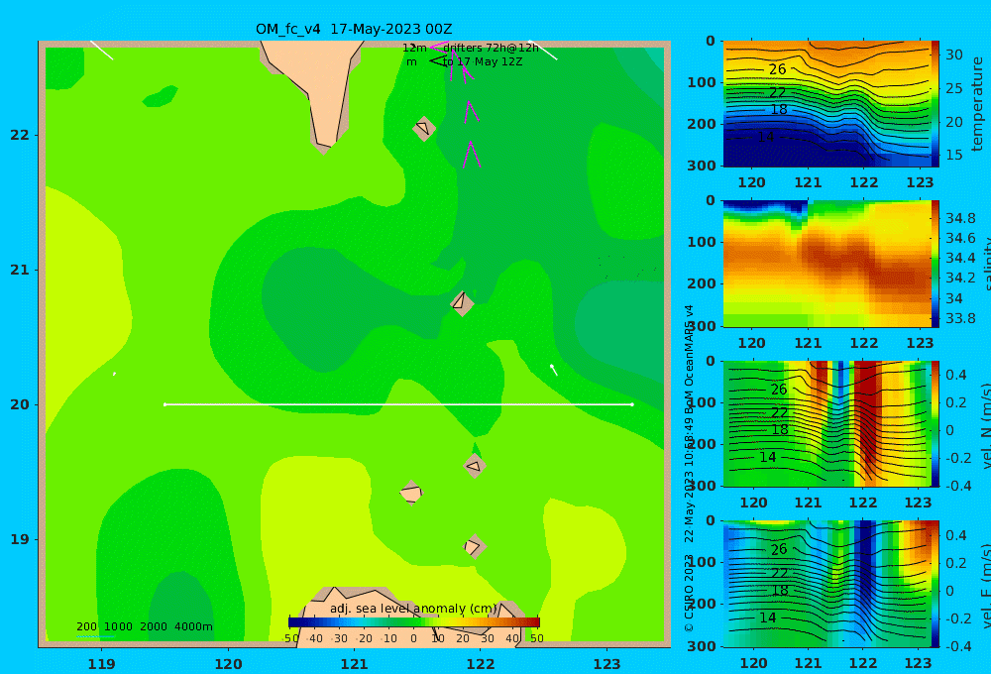This screenshot has width=991, height=674.
Task: Click the 'to 17 May 12Z' legend text
Action: (483, 62)
